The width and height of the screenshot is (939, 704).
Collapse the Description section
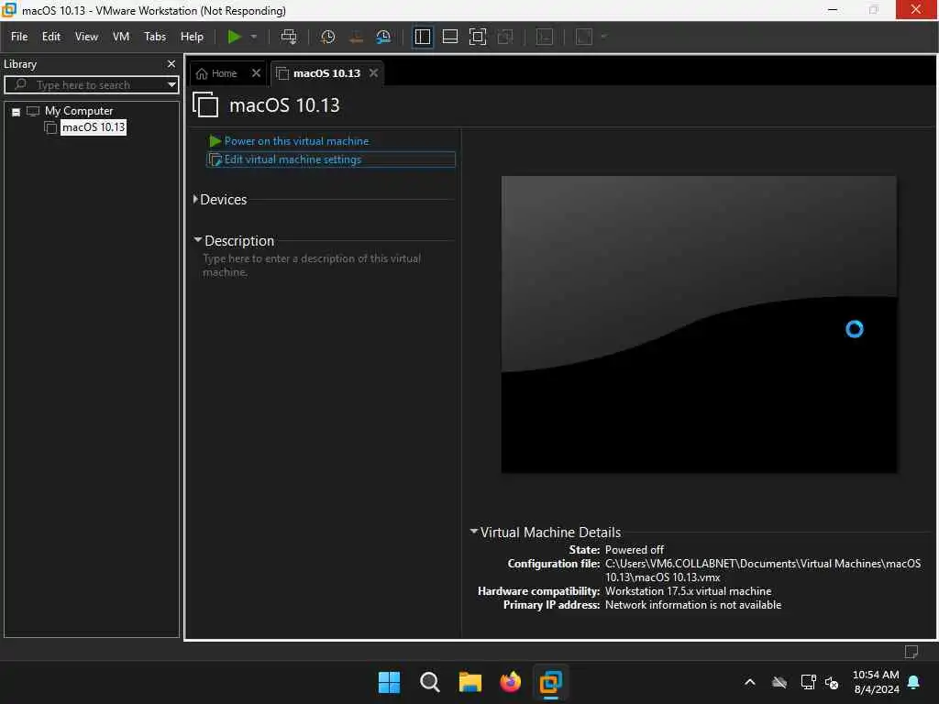click(198, 239)
